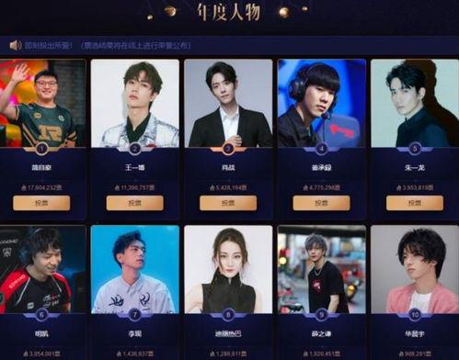The image size is (459, 360).
Task: Click 投票 button under 王一博
Action: point(135,203)
